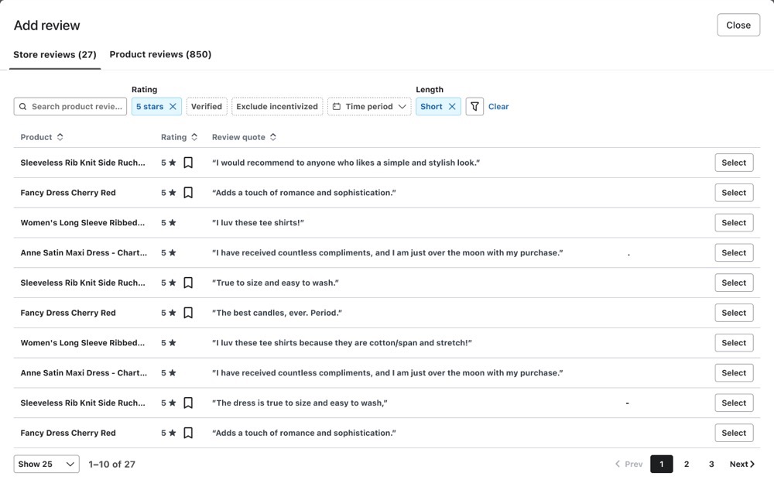774x480 pixels.
Task: Open the Time period dropdown
Action: [x=369, y=107]
